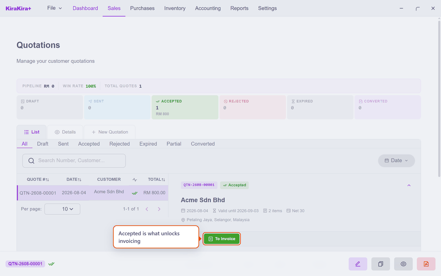Click the edit pencil button in bottom bar
Viewport: 441px width, 276px height.
[x=358, y=264]
